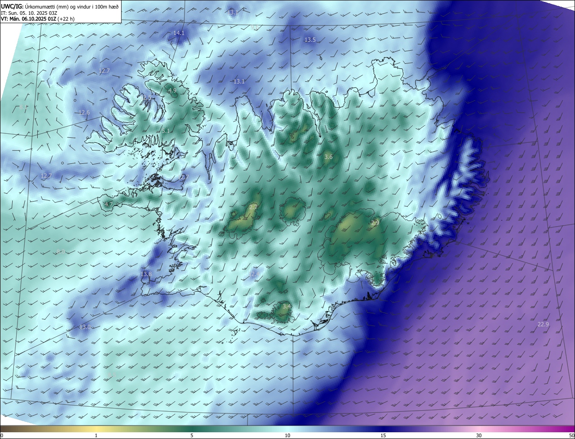Image resolution: width=575 pixels, height=439 pixels.
Task: Click the 3.4 value label over the southern glacier
Action: click(287, 307)
